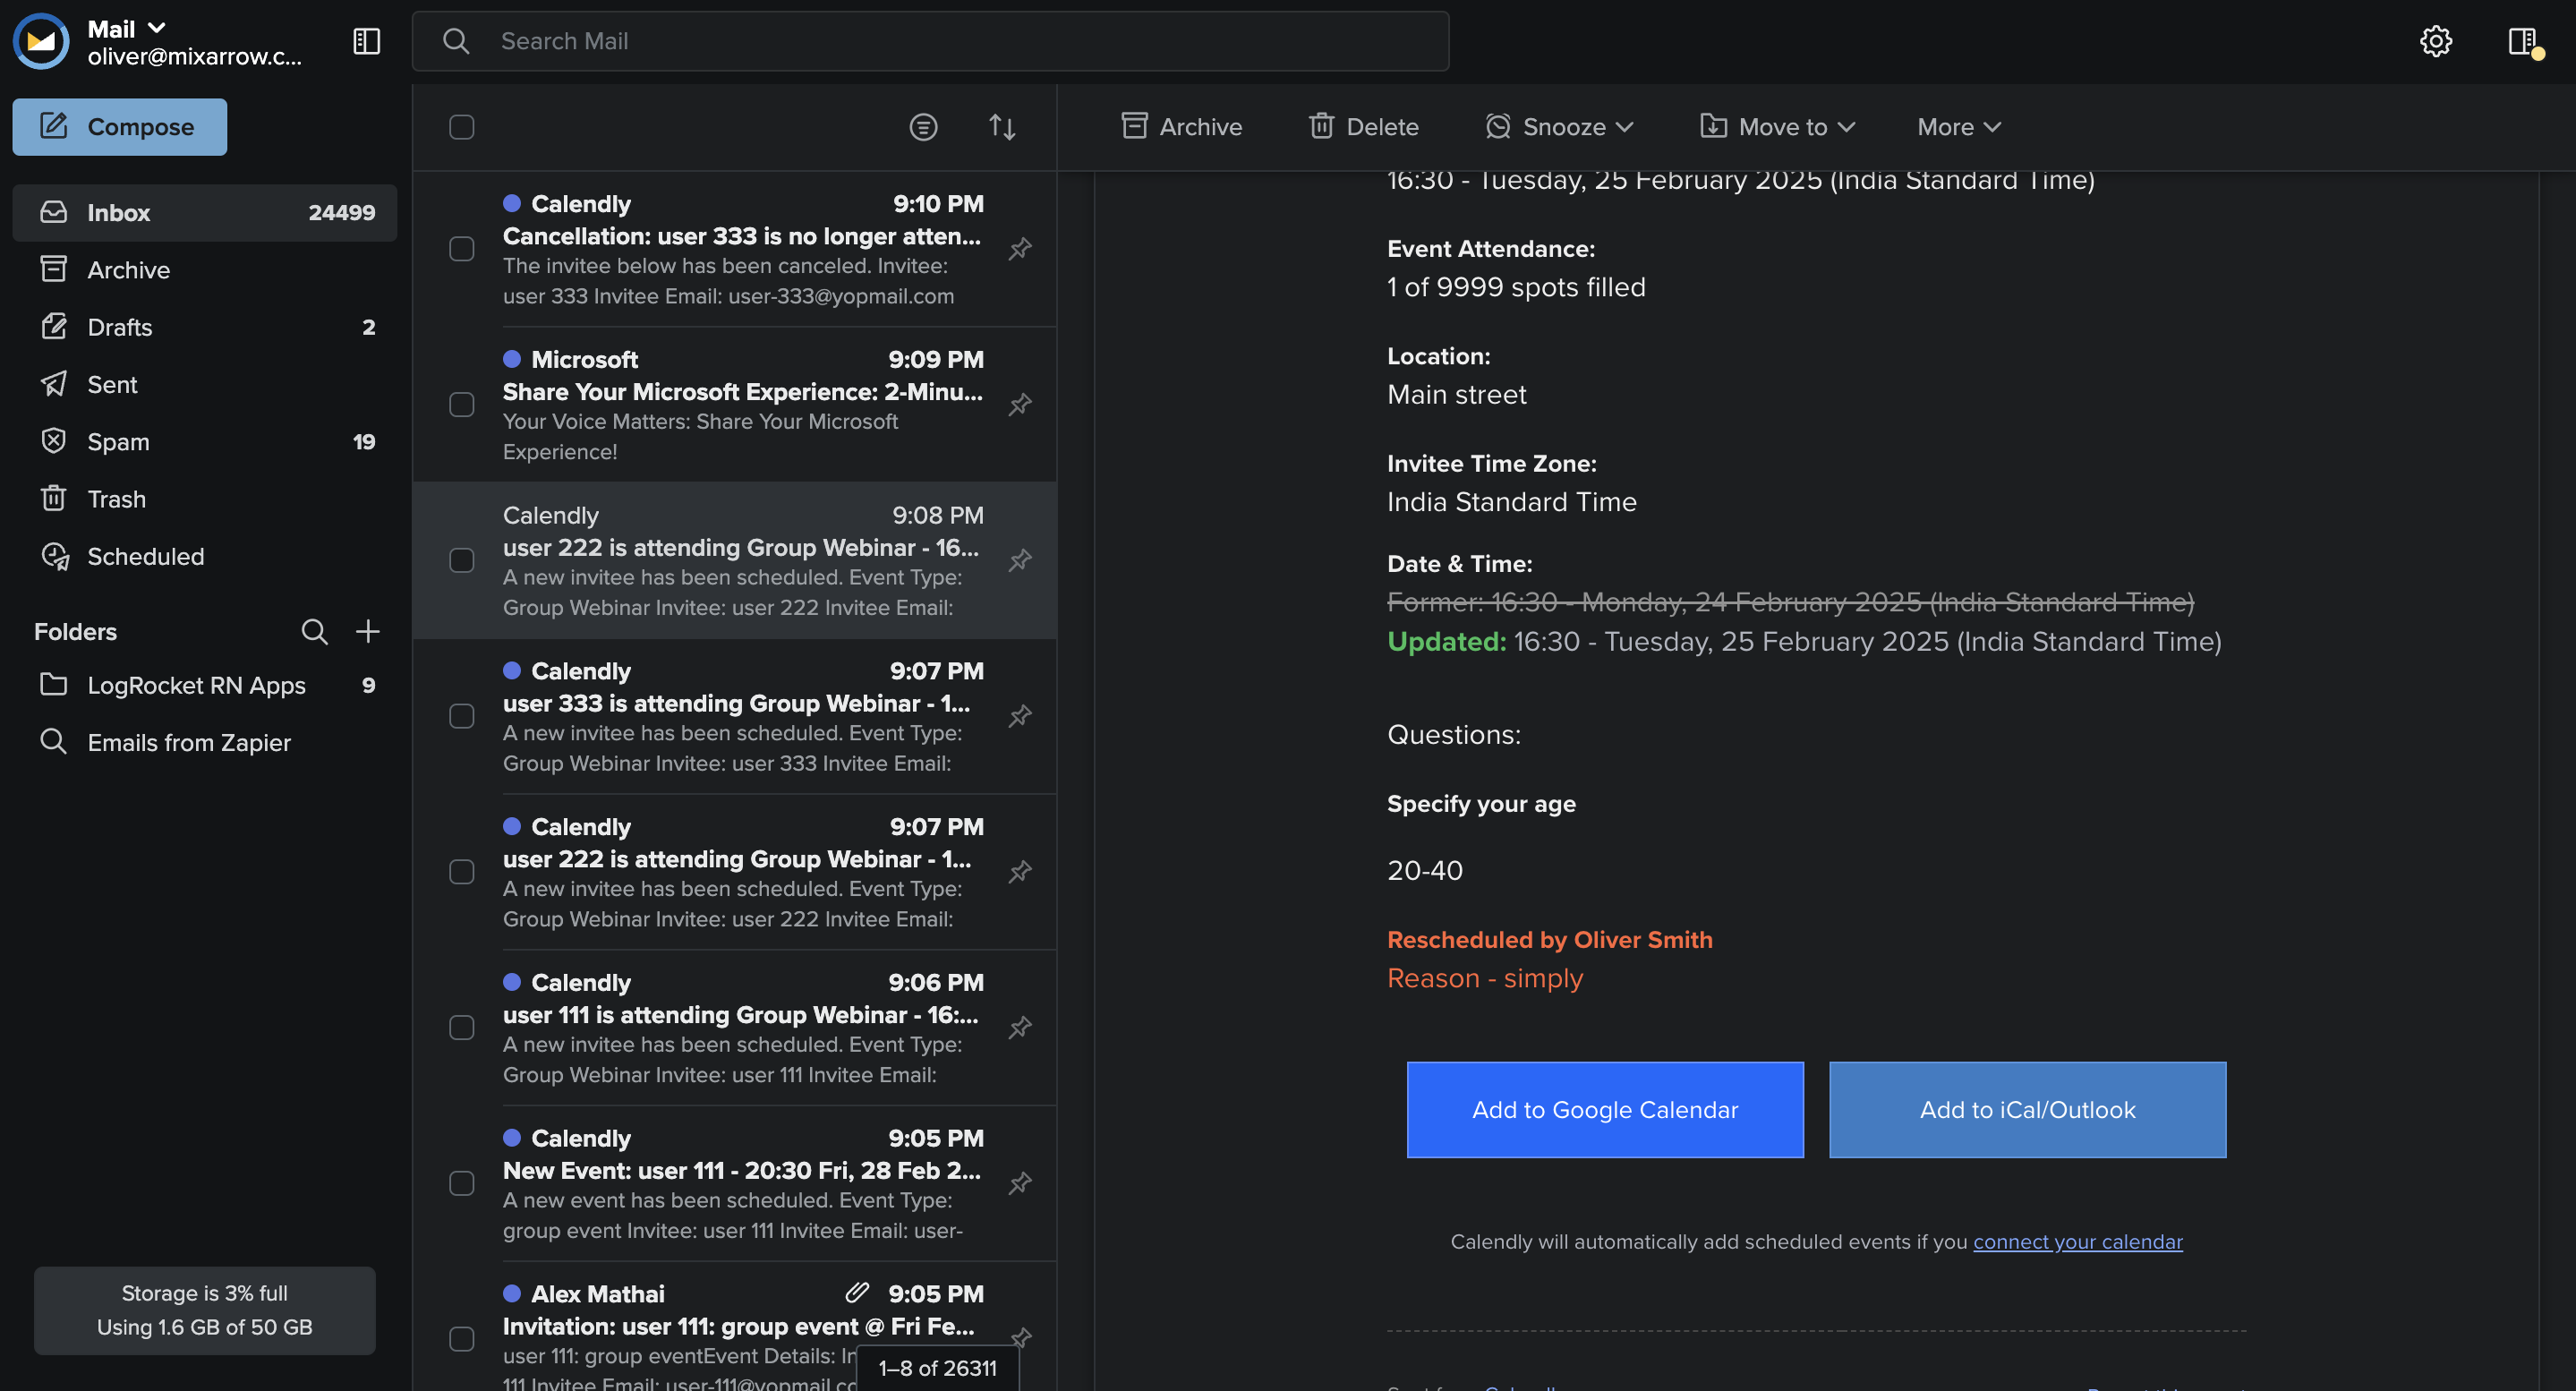Click the Mail app logo icon
The width and height of the screenshot is (2576, 1391).
click(x=41, y=41)
